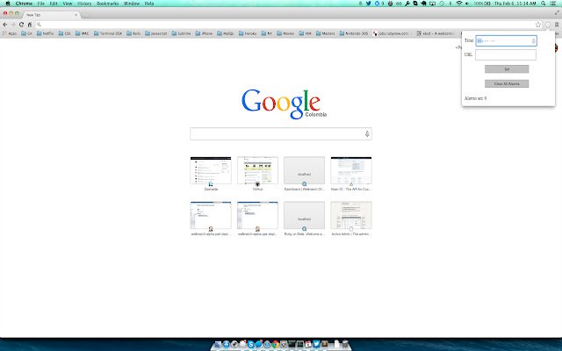Image resolution: width=562 pixels, height=351 pixels.
Task: Close the New Tab tab
Action: tap(76, 15)
